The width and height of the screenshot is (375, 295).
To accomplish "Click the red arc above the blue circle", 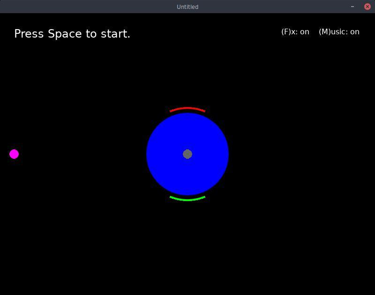I will [x=187, y=109].
